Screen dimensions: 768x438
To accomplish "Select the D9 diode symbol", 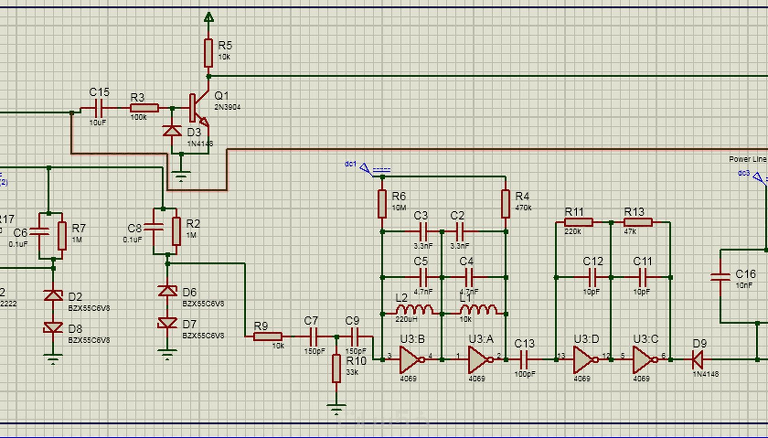I will tap(698, 359).
